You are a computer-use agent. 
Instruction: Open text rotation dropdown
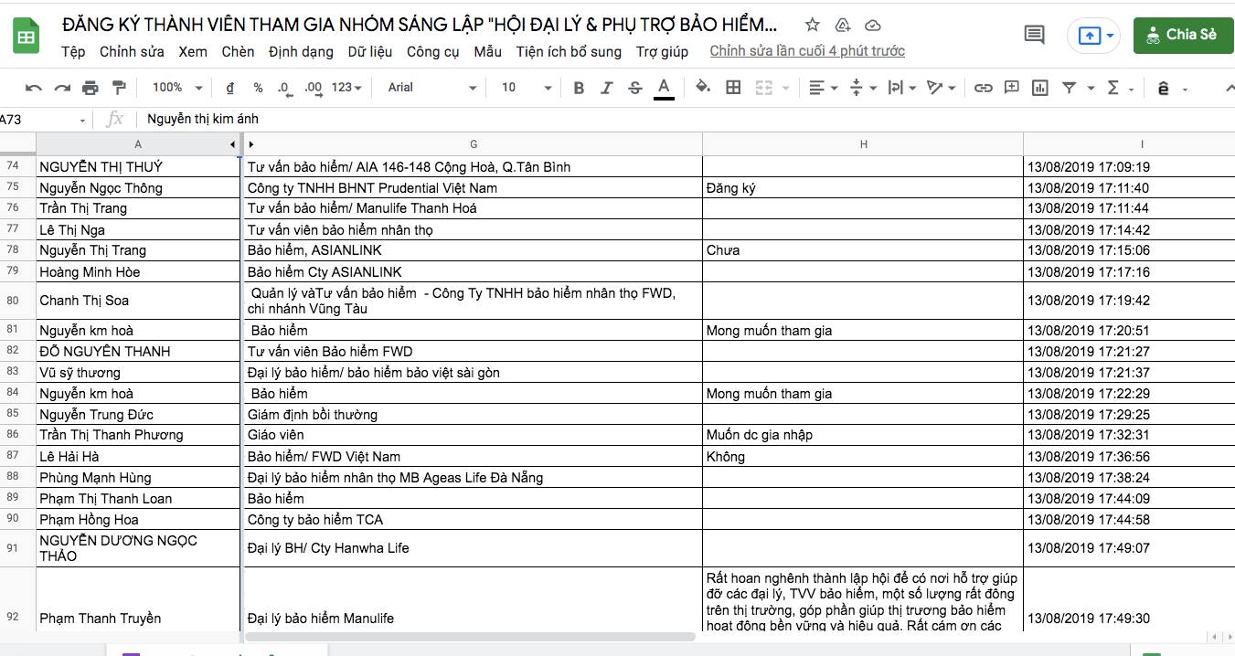[941, 88]
